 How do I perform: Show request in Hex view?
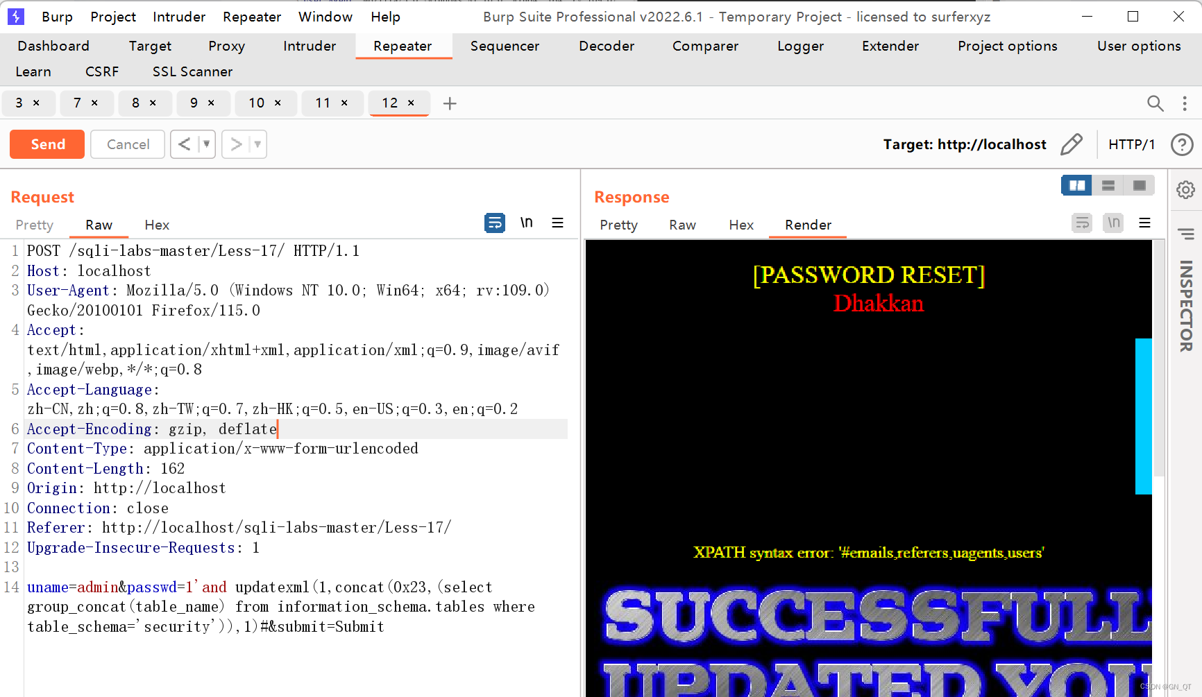tap(157, 225)
